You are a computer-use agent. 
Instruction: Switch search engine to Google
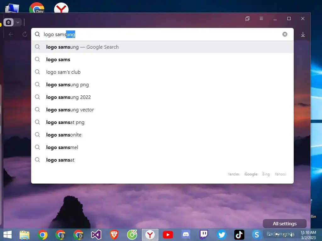[x=251, y=174]
